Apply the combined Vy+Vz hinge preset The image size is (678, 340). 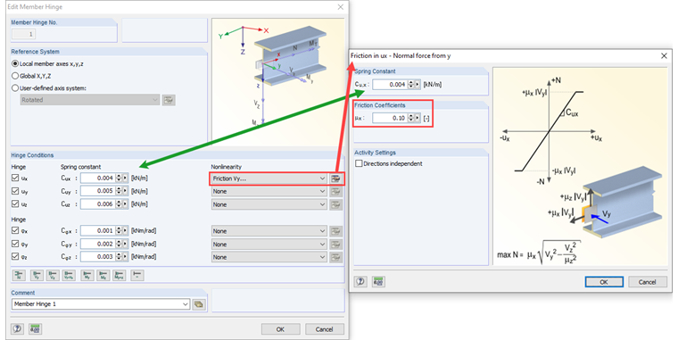point(69,275)
